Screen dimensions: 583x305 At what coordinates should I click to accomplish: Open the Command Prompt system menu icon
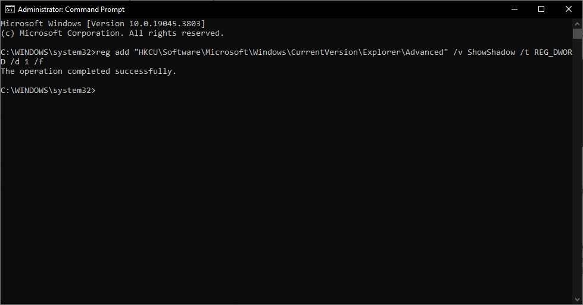[9, 9]
